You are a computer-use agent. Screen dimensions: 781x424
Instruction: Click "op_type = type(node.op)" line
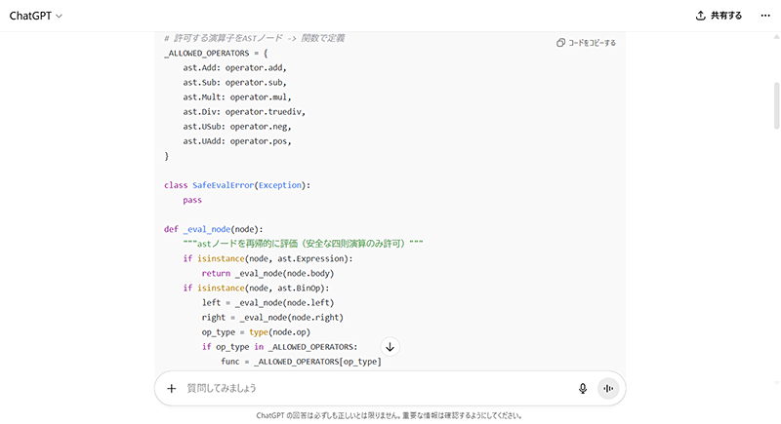coord(256,332)
